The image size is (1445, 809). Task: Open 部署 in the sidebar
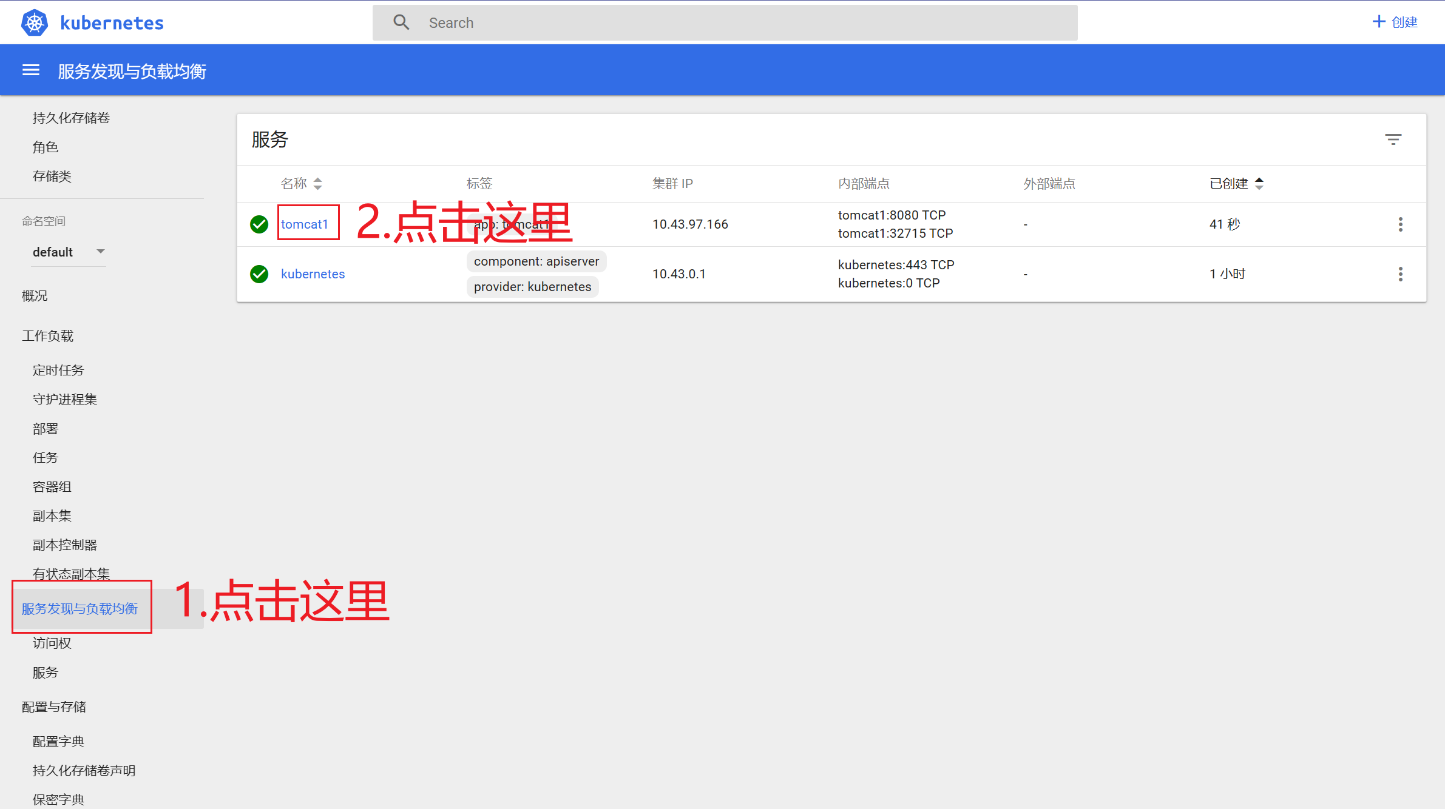pyautogui.click(x=46, y=429)
